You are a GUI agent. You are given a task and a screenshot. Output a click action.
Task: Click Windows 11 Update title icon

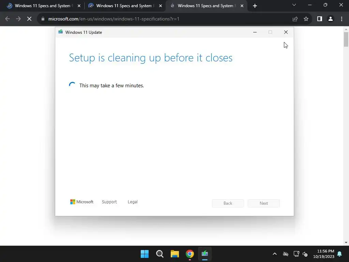click(61, 32)
